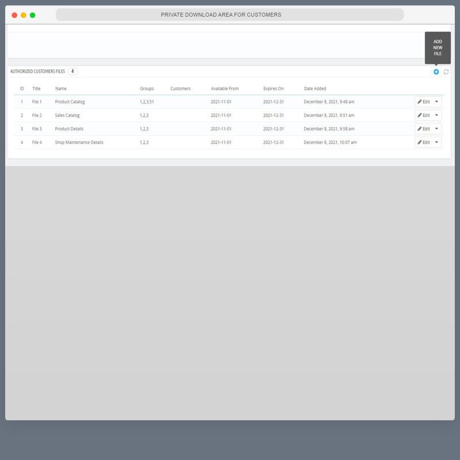Click the 'File 1' title cell
This screenshot has height=460, width=460.
pos(37,102)
